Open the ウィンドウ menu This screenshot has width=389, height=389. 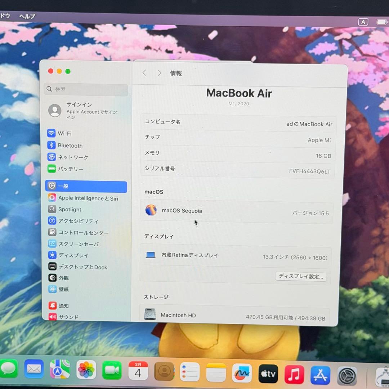(5, 16)
